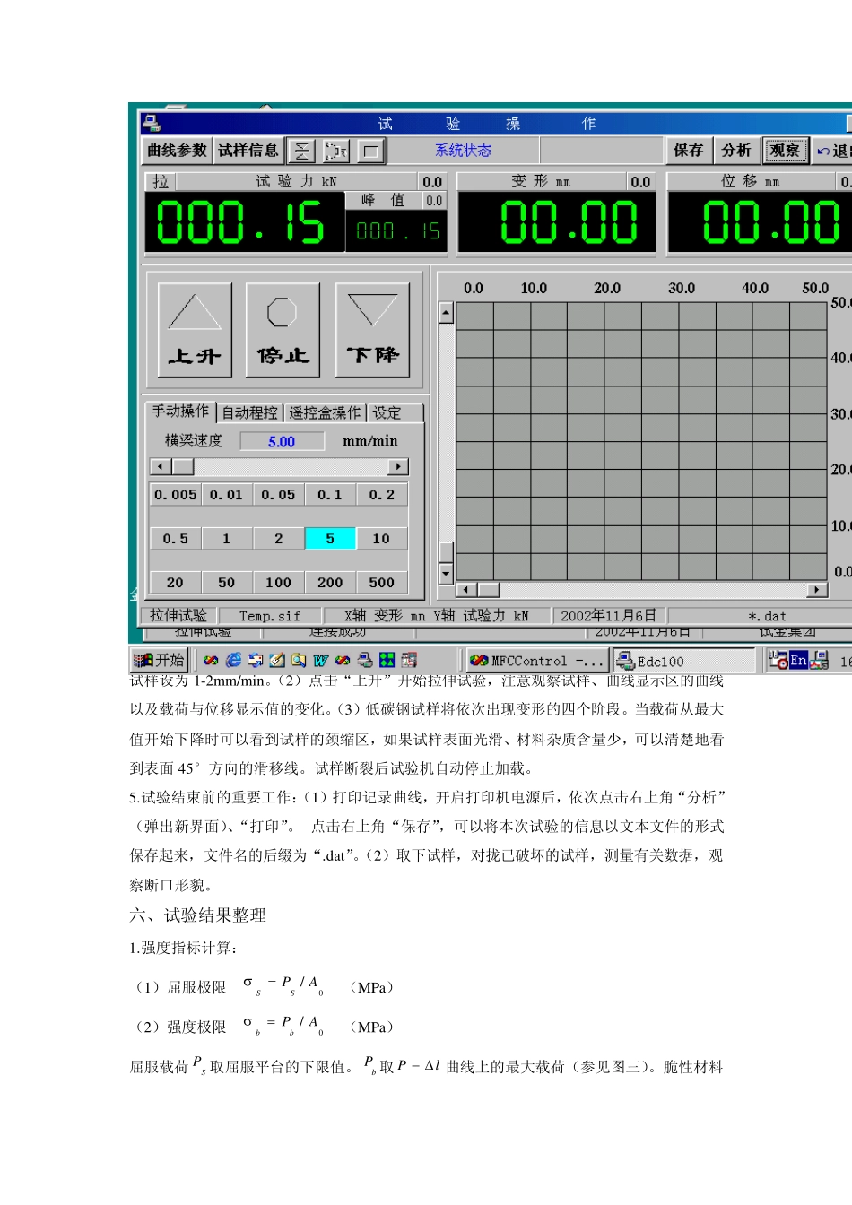Viewport: 852px width, 1205px height.
Task: Select the 手动操作 tab
Action: coord(180,411)
